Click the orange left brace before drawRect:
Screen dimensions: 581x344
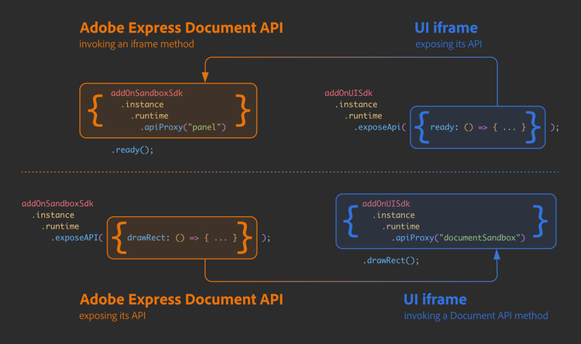119,238
